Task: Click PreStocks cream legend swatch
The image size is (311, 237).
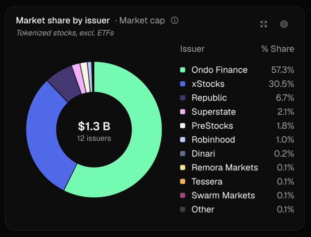Action: tap(183, 126)
